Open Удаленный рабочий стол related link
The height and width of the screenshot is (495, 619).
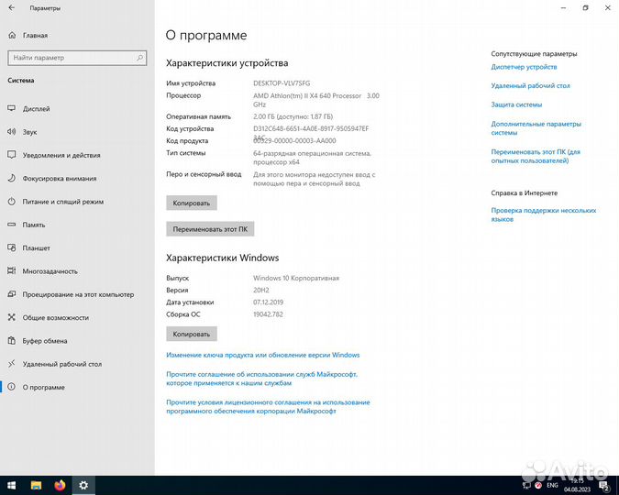tap(531, 85)
